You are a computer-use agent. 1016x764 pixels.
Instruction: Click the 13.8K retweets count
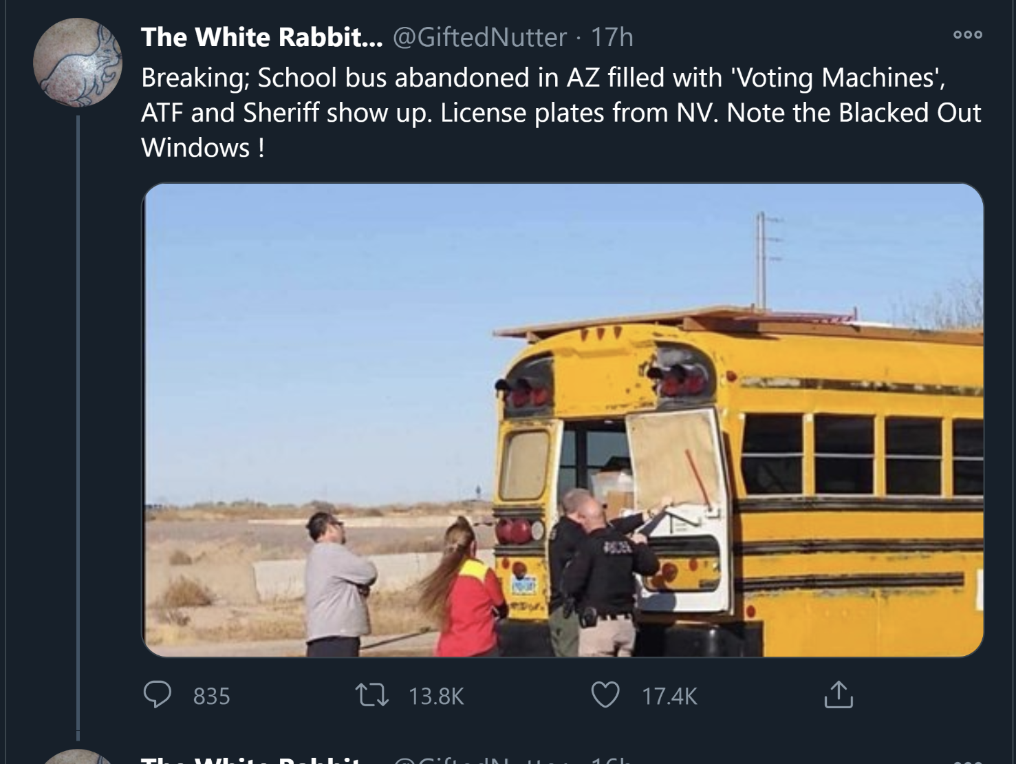point(436,697)
